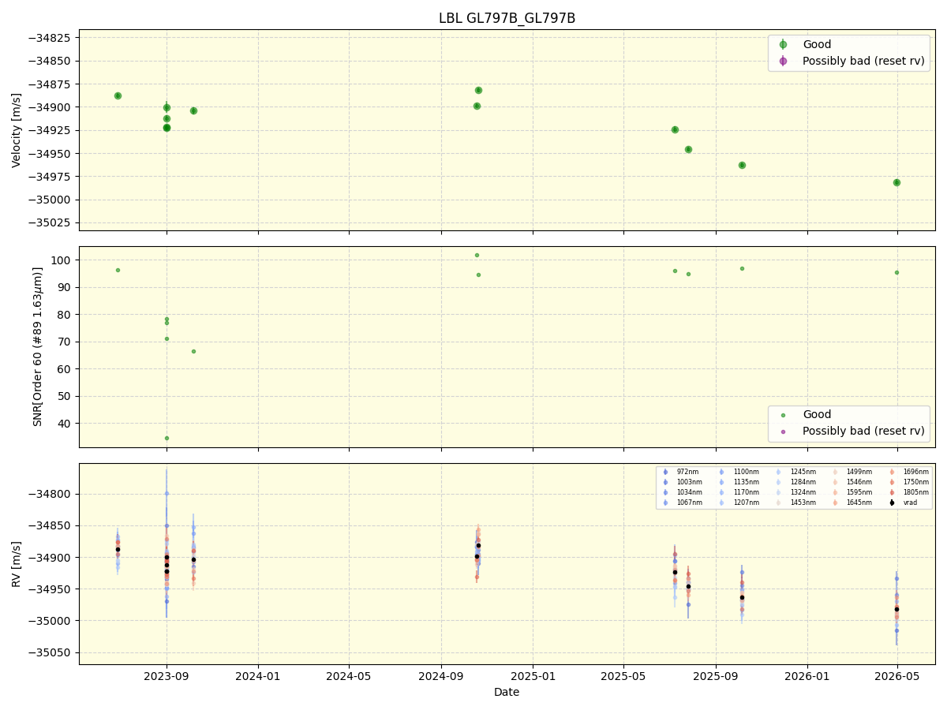The width and height of the screenshot is (947, 710).
Task: Select the 1499nm legend entry
Action: (852, 472)
